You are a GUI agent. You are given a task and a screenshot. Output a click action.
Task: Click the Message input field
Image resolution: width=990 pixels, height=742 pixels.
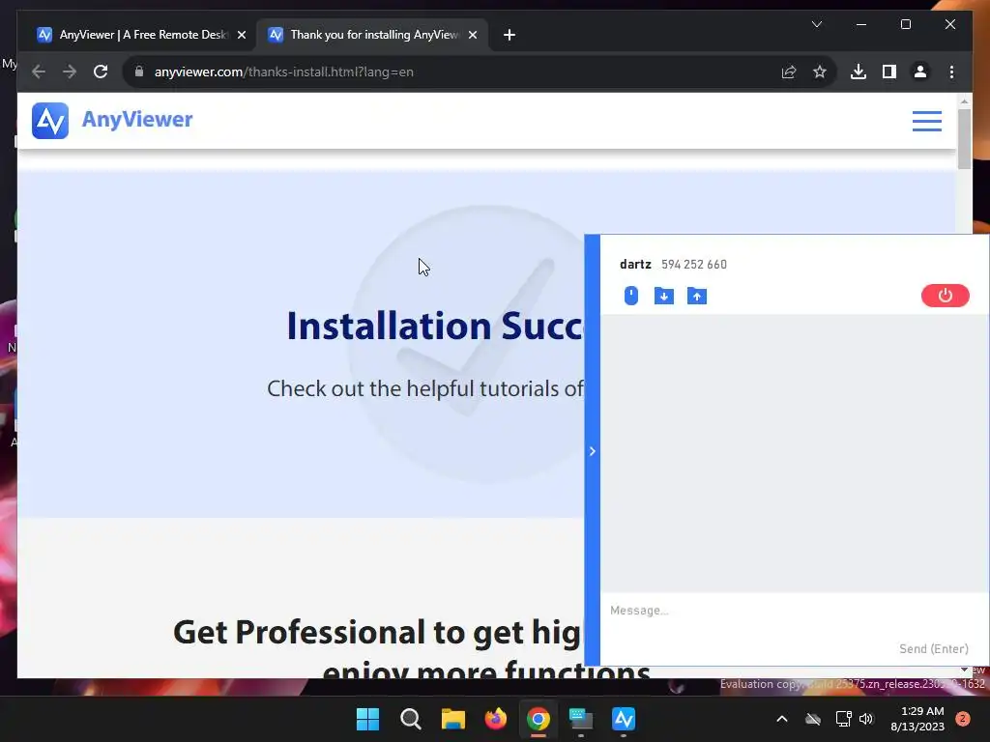click(795, 611)
